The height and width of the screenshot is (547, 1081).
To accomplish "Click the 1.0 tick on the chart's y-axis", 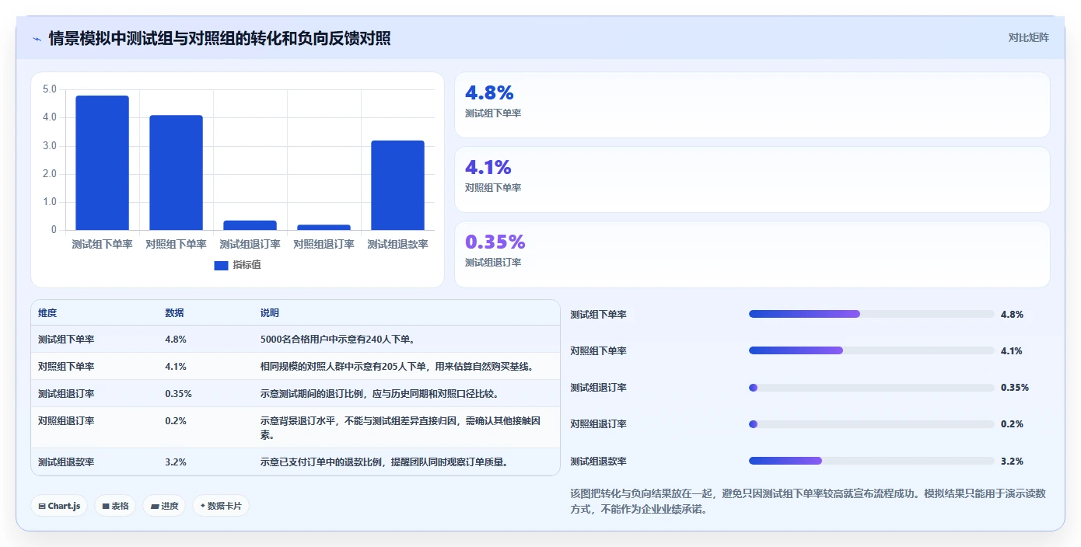I will click(49, 202).
